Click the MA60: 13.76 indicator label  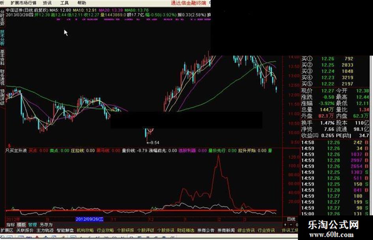pos(137,10)
